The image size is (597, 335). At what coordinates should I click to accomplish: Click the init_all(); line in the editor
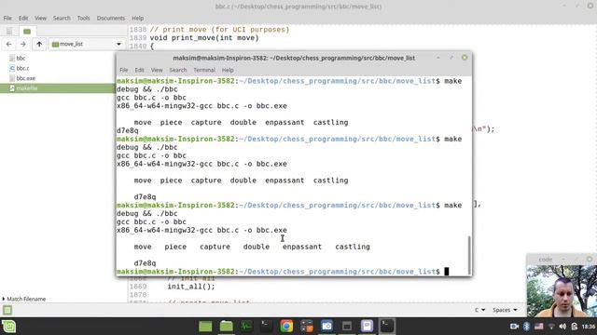pyautogui.click(x=191, y=287)
